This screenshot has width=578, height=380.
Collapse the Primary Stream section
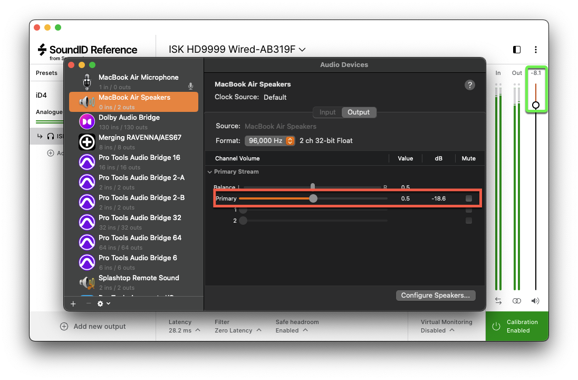pyautogui.click(x=209, y=172)
